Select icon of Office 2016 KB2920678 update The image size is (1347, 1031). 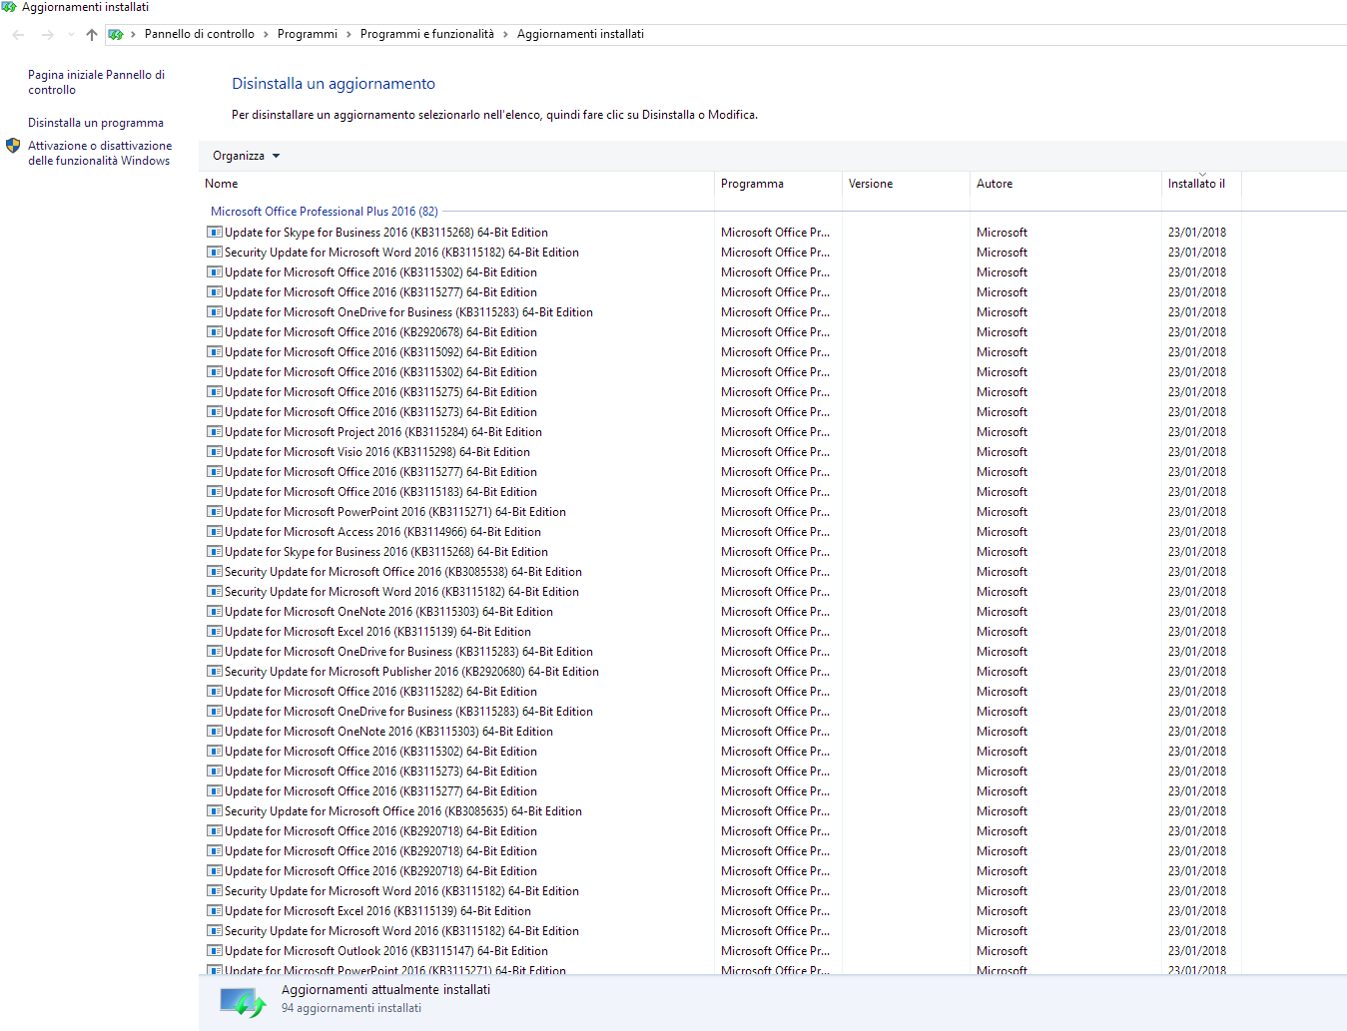click(x=215, y=332)
